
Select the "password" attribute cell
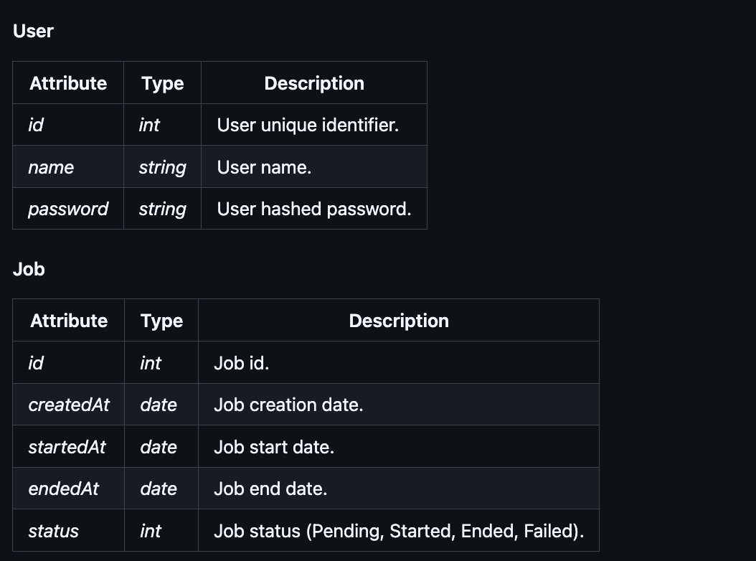(68, 209)
